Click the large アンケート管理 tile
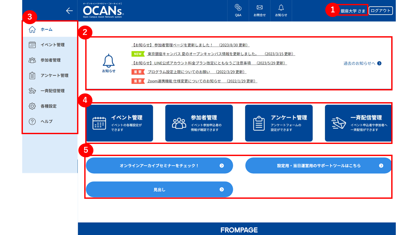Screen dimensions: 418x235 pos(279,123)
